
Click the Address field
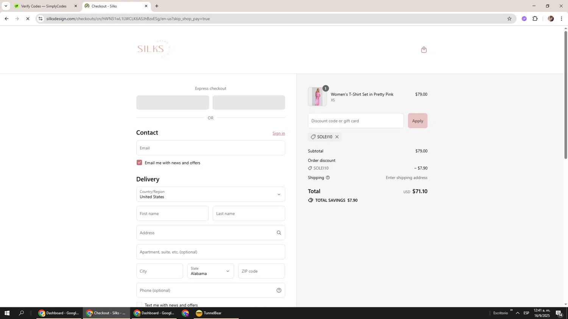point(211,233)
